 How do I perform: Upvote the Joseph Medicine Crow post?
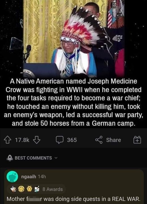coord(8,140)
